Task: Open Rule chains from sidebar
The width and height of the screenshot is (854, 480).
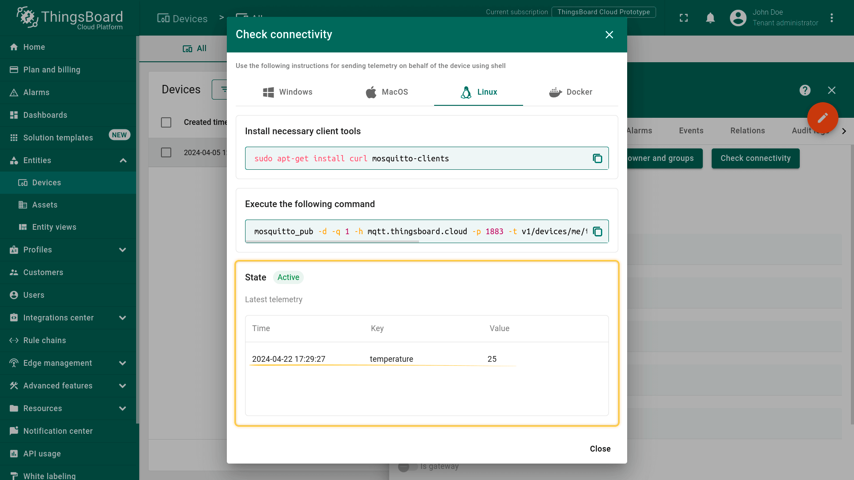Action: [44, 340]
